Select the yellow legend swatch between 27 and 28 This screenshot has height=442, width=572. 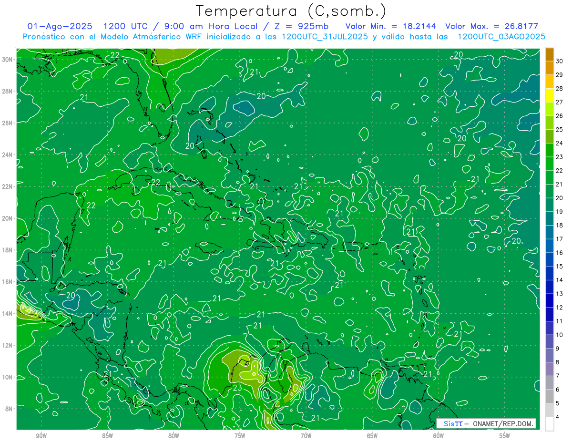point(550,95)
